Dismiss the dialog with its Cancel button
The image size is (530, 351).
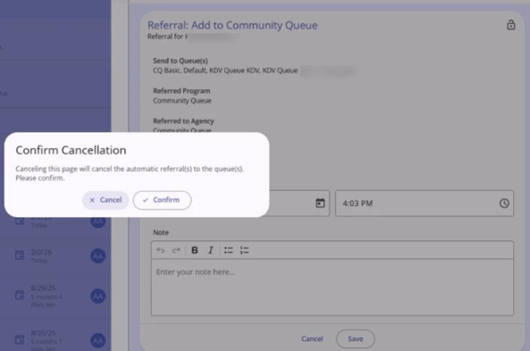(105, 200)
